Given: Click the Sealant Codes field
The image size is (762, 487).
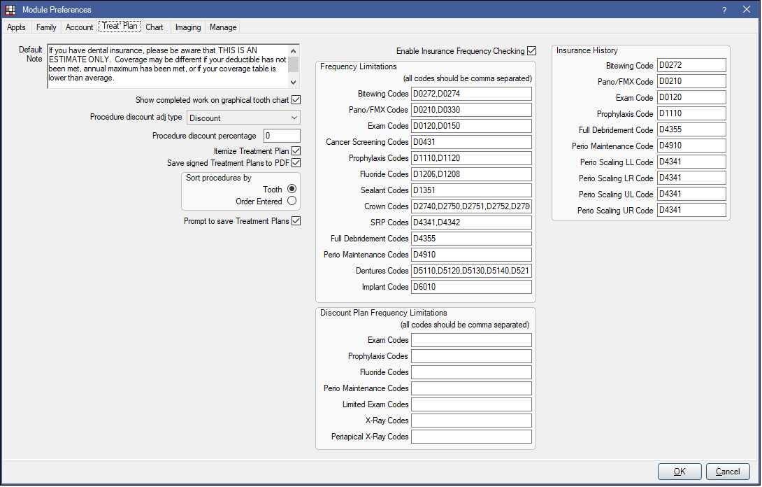Looking at the screenshot, I should pos(471,190).
